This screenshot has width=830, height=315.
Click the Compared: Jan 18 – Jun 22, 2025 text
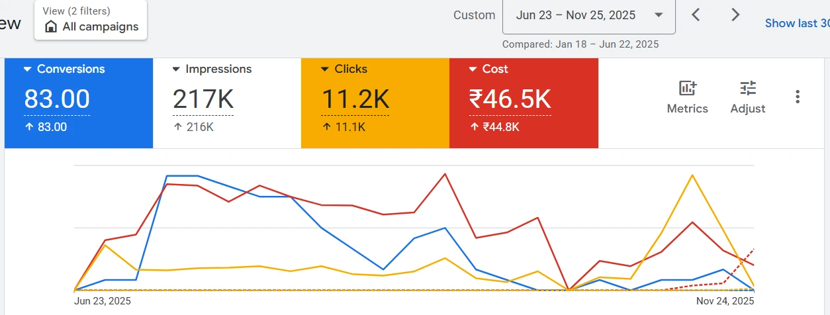click(x=580, y=44)
